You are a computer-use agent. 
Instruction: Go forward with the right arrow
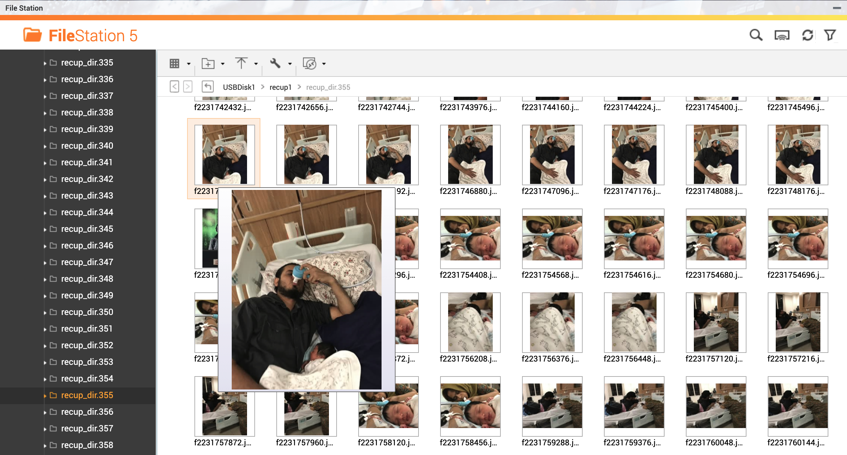click(x=188, y=87)
